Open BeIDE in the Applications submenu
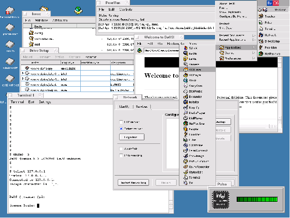Screen dimensions: 290x218 (x=197, y=53)
